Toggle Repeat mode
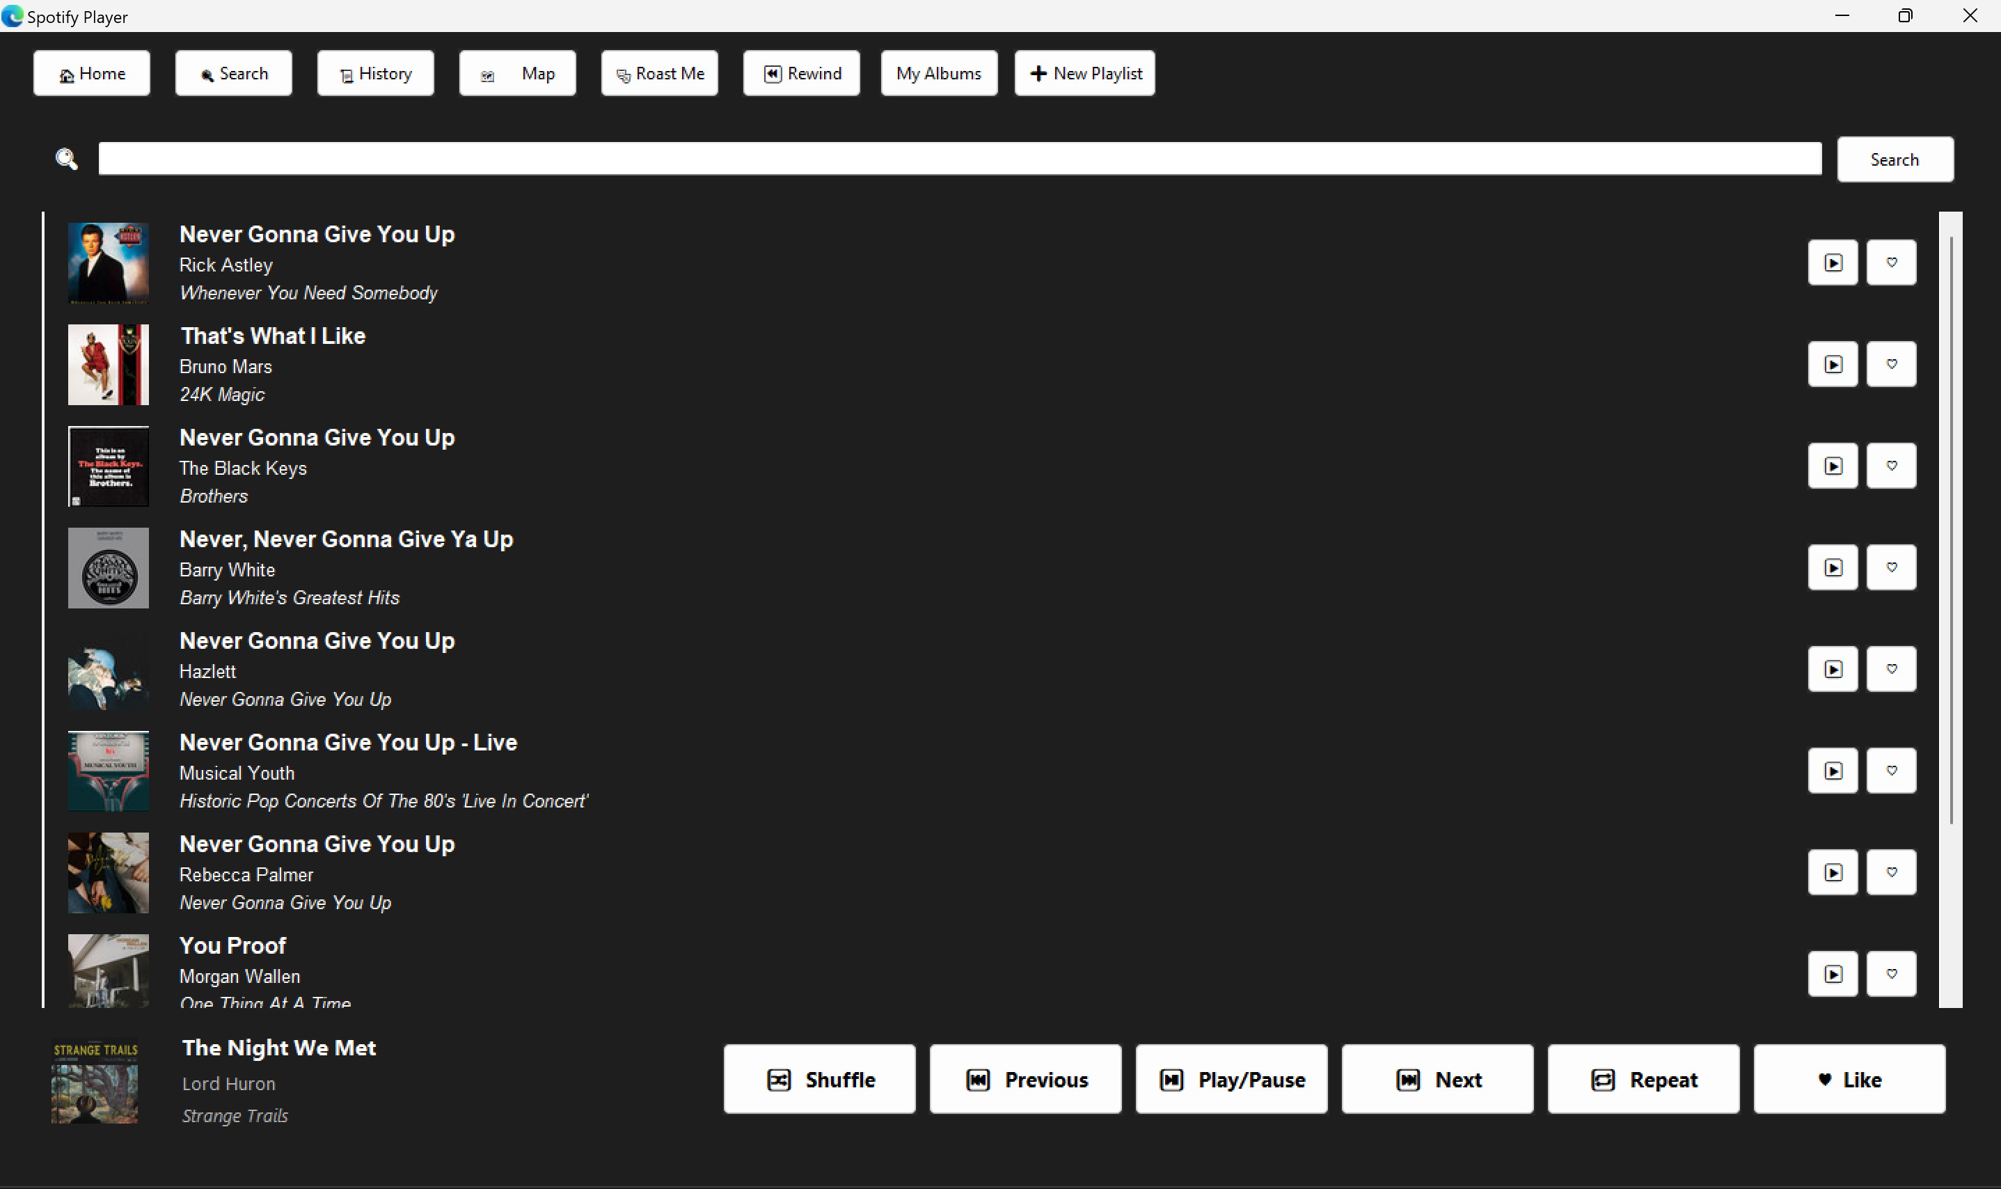The image size is (2001, 1189). [1642, 1079]
